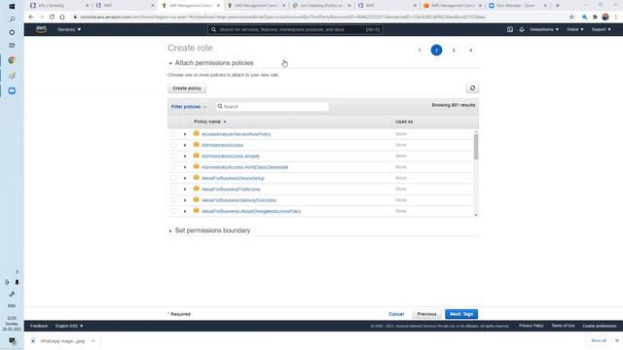
Task: Click the policy list scroll-up arrow
Action: click(476, 131)
